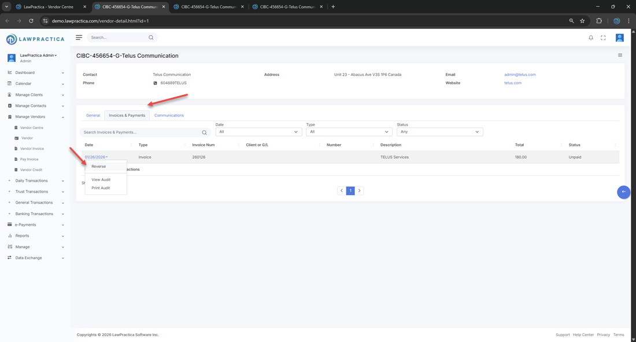Open the telus.com website link

(513, 83)
